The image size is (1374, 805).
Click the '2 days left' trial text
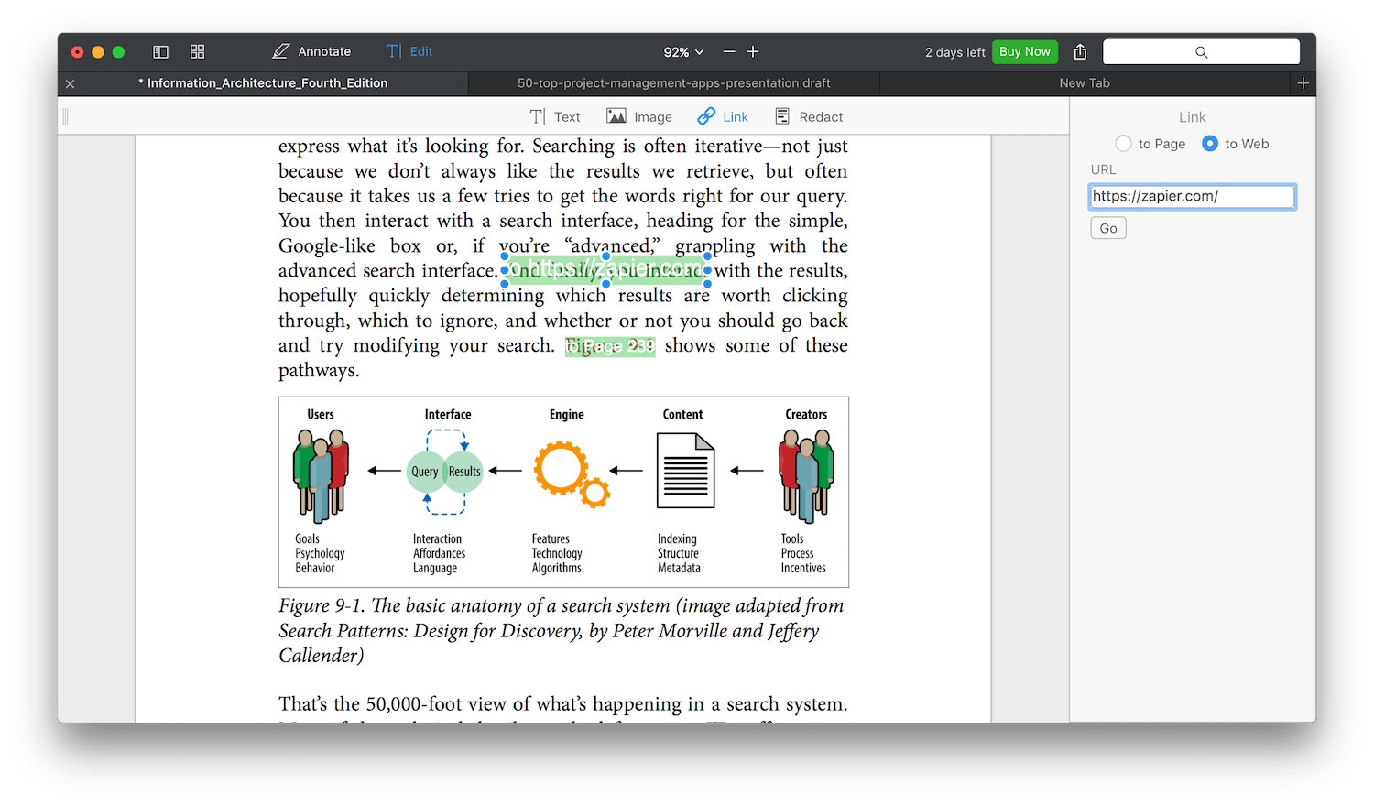pyautogui.click(x=954, y=52)
